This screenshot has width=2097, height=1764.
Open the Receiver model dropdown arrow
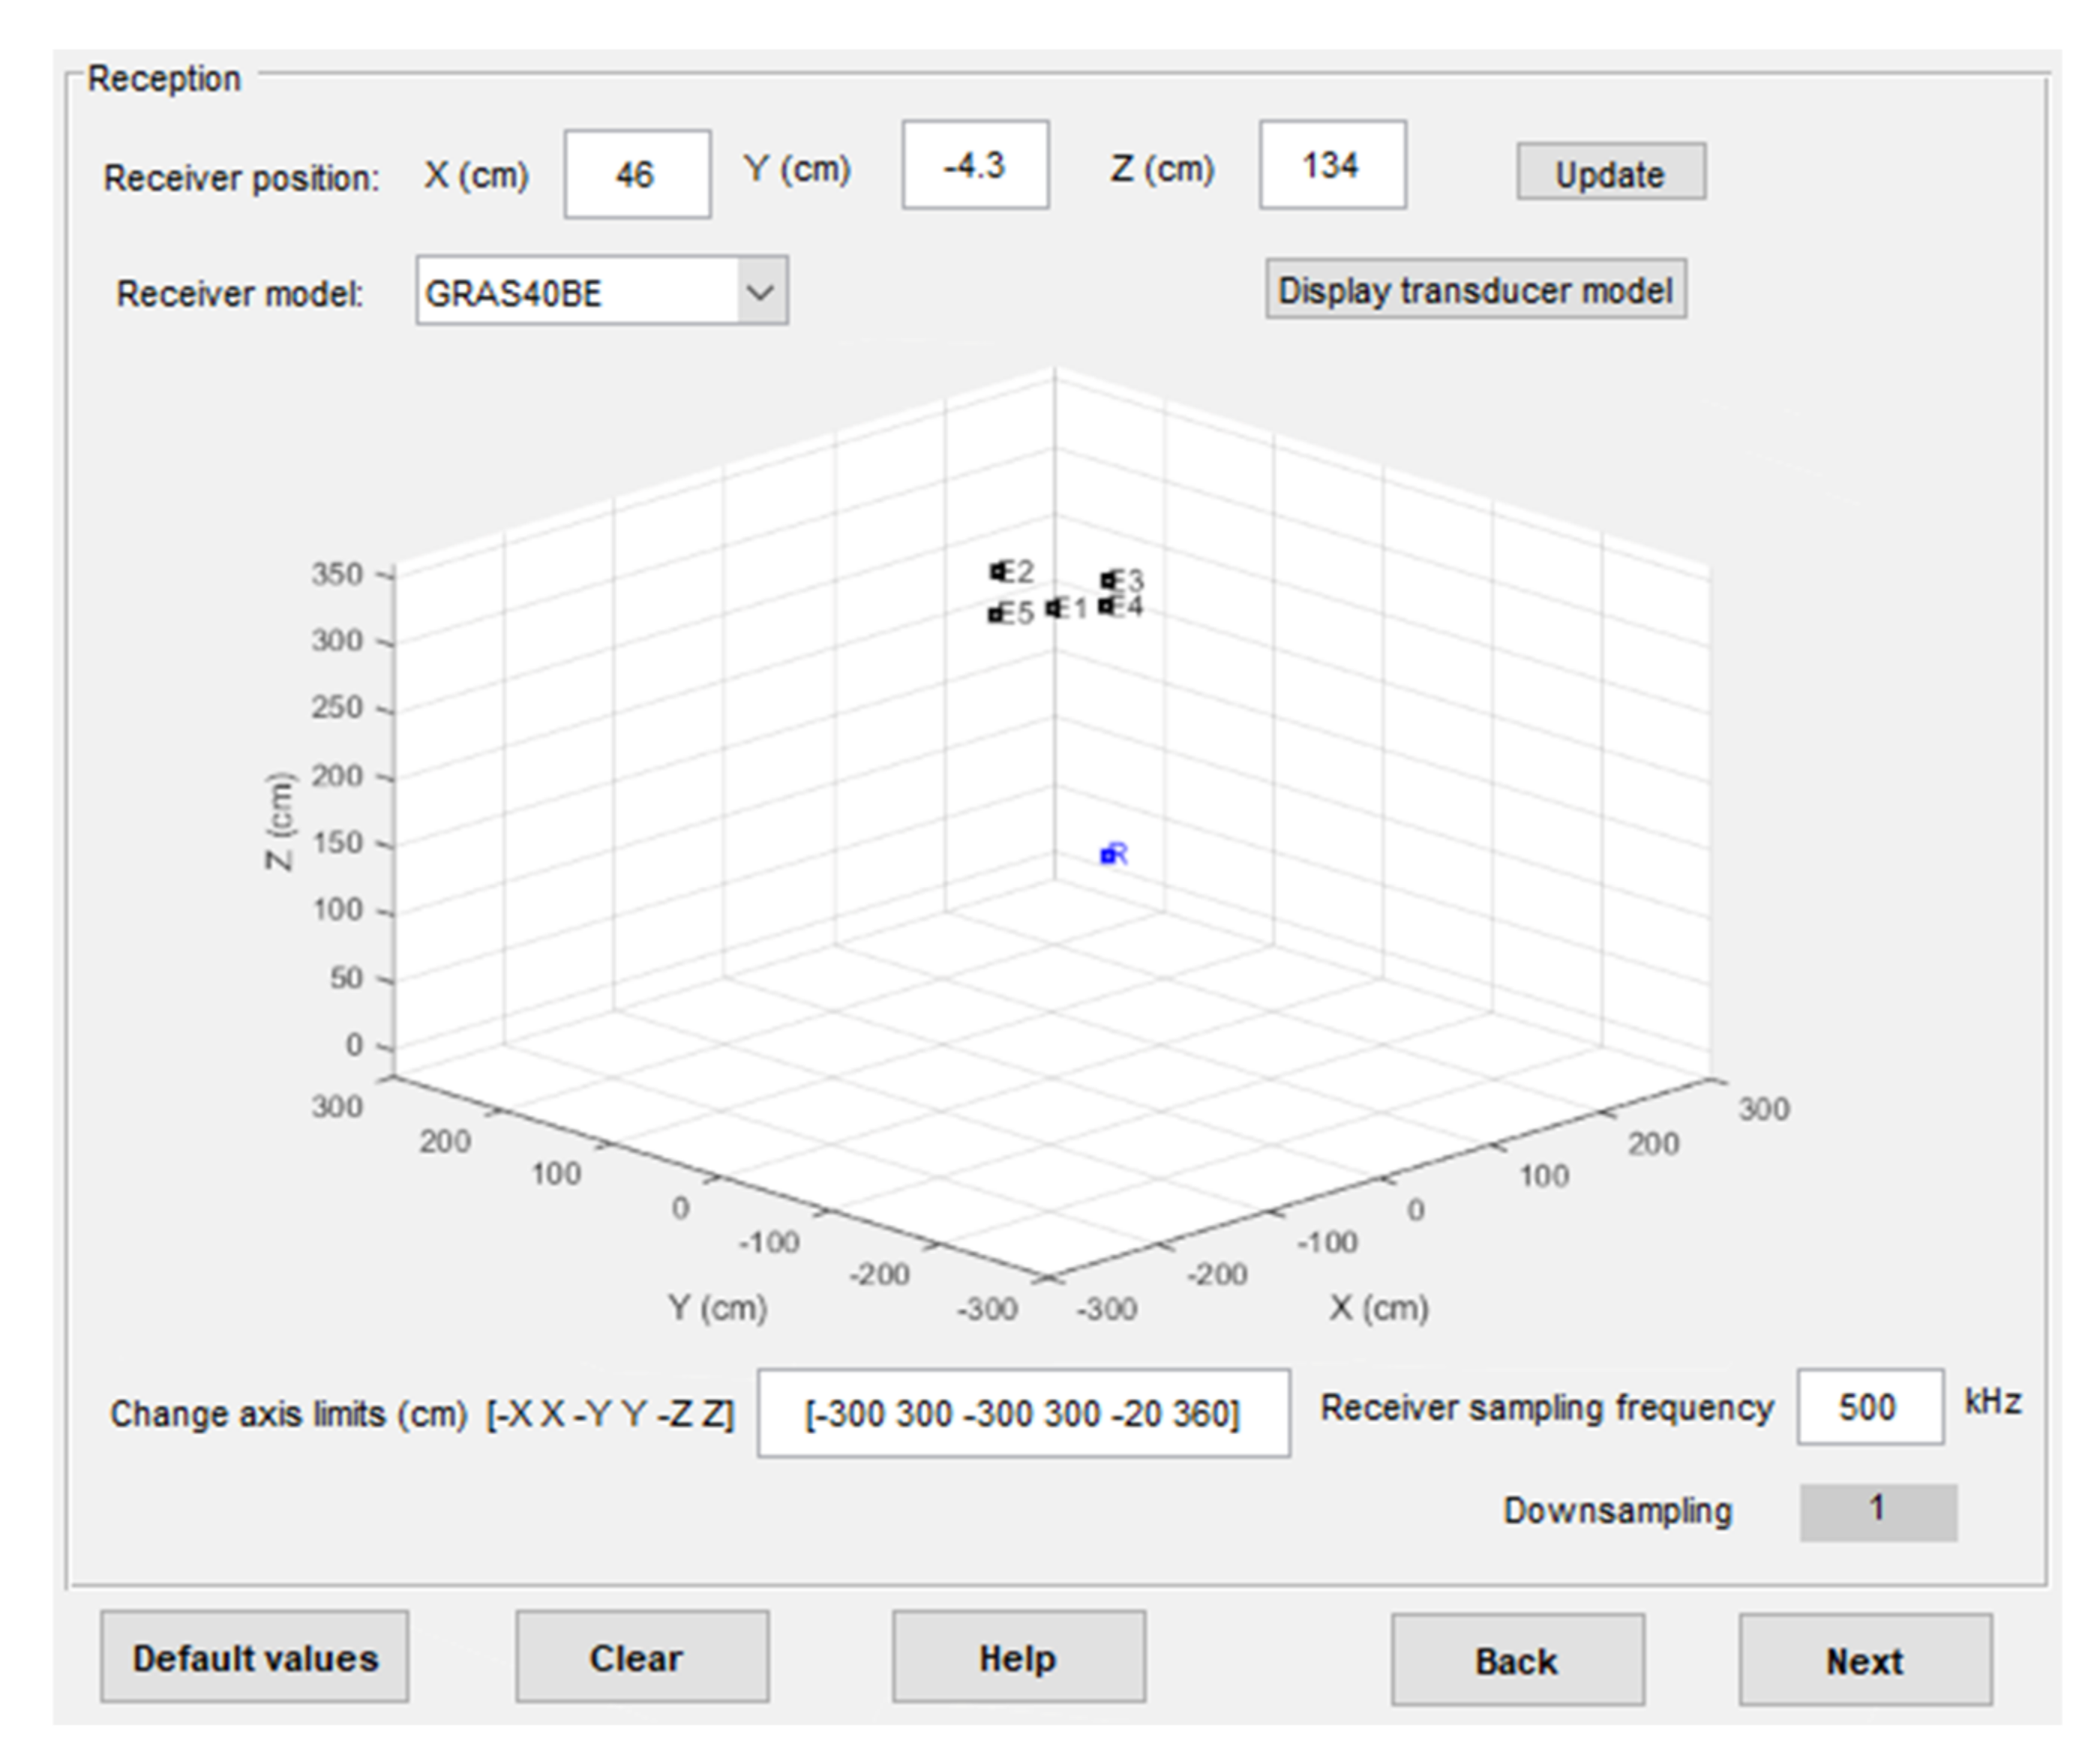[761, 292]
